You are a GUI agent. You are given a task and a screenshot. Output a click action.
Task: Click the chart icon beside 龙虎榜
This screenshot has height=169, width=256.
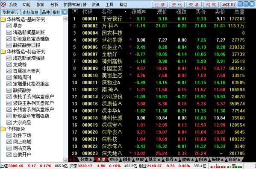tap(9, 64)
